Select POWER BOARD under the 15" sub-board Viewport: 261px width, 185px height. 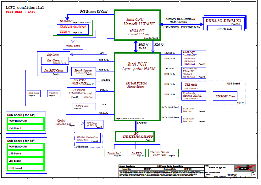(x=26, y=147)
